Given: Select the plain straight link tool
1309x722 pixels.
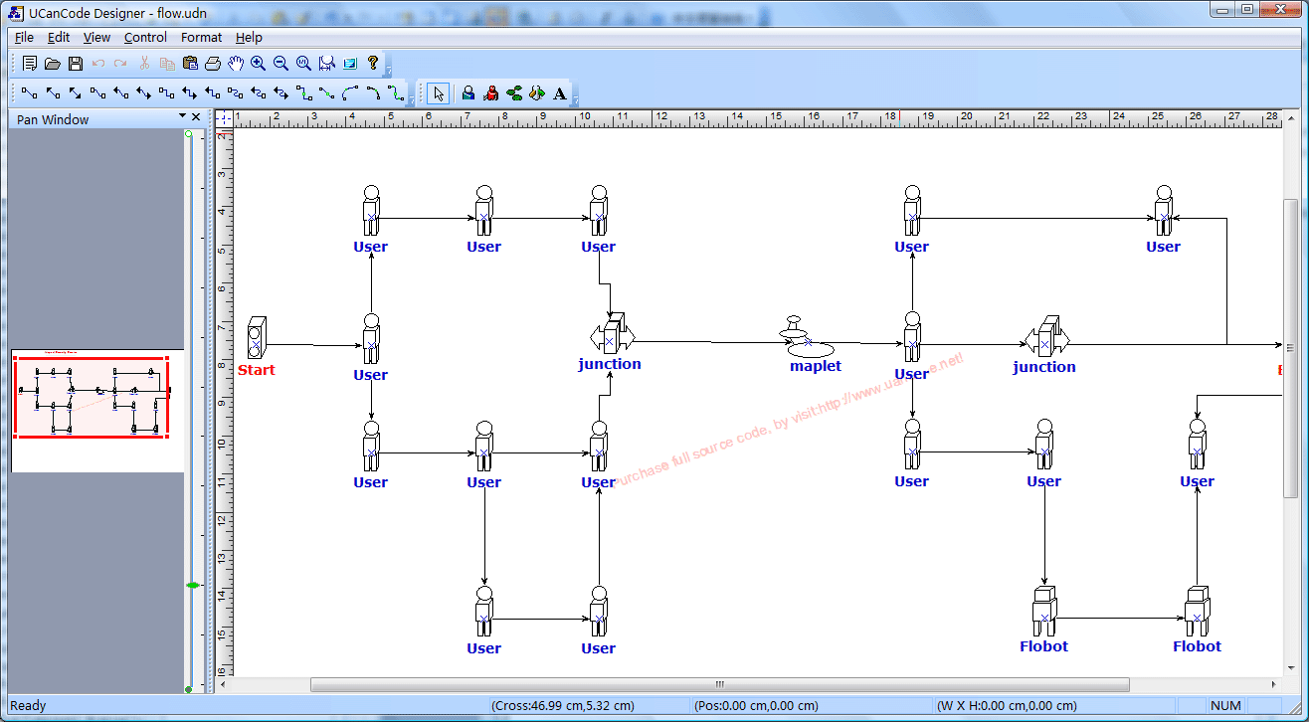Looking at the screenshot, I should pyautogui.click(x=30, y=93).
